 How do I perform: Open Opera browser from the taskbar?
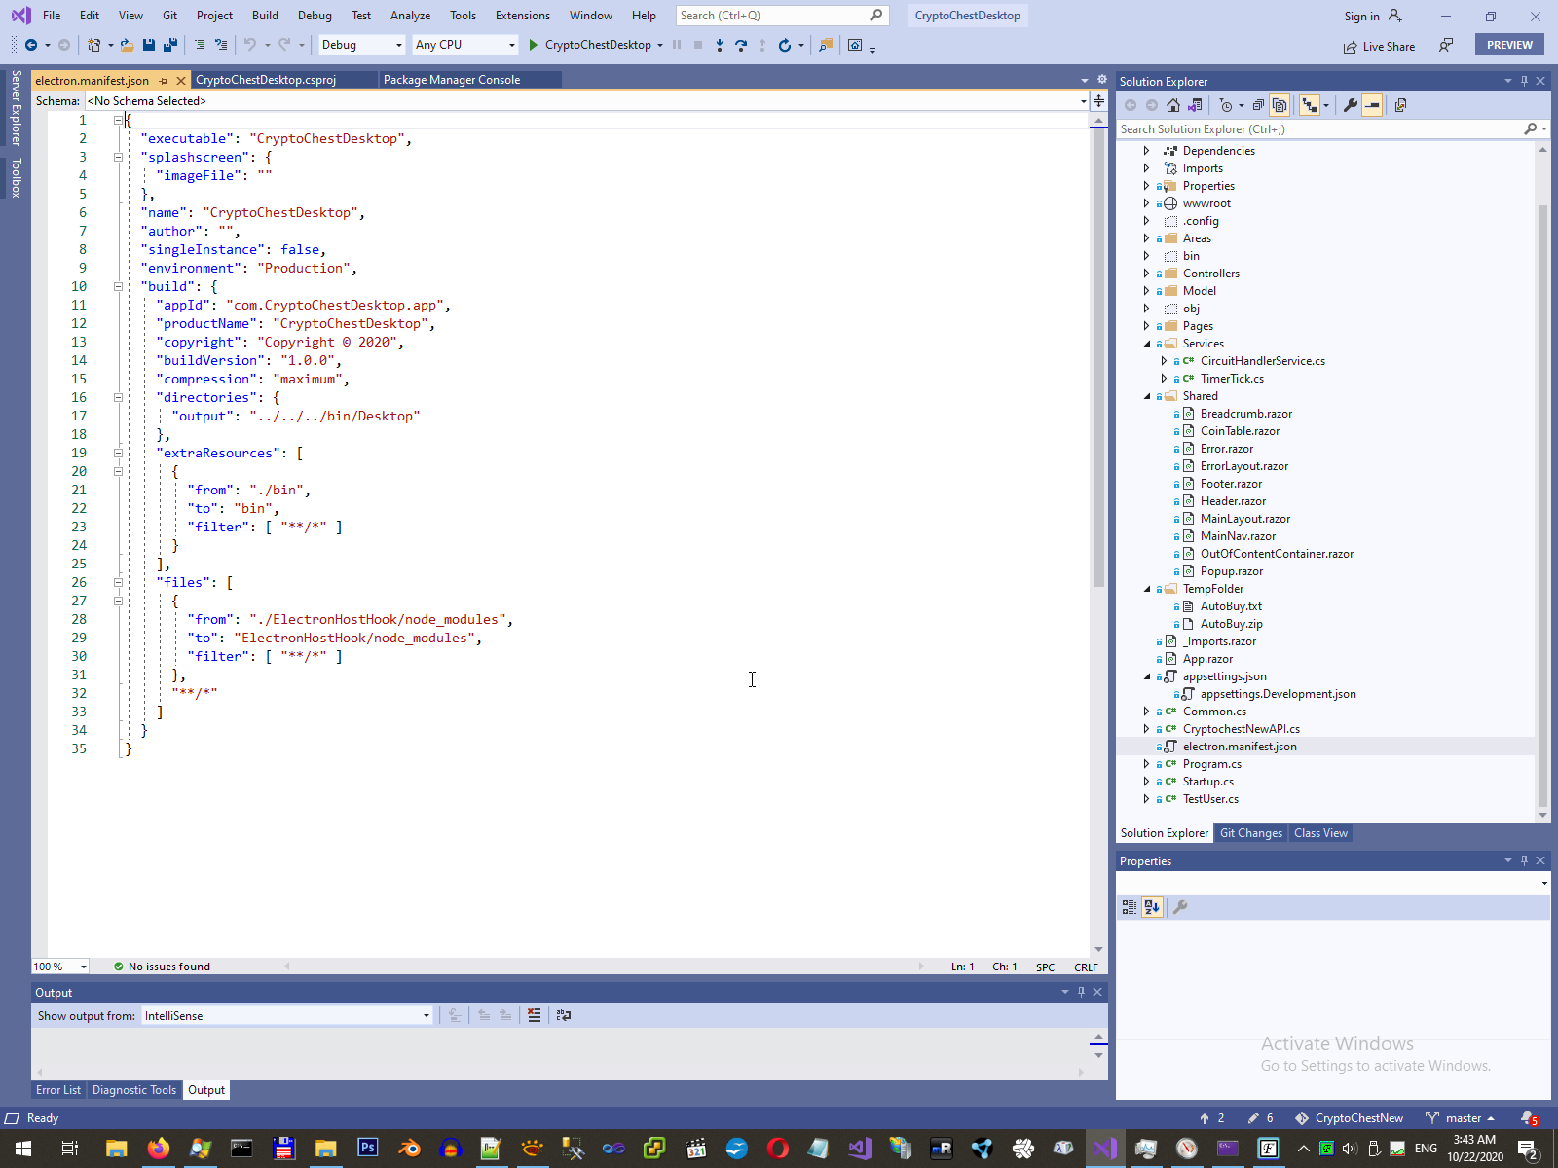click(777, 1149)
